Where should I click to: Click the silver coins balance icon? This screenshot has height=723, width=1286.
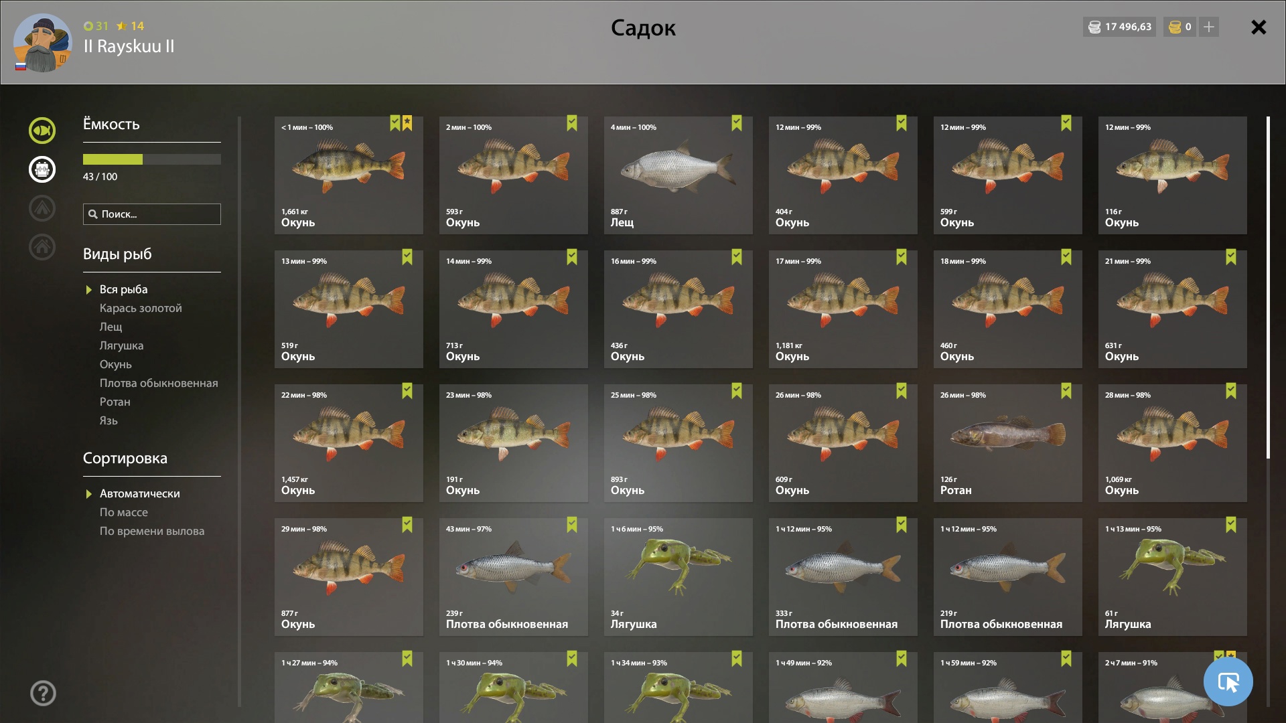click(1094, 27)
